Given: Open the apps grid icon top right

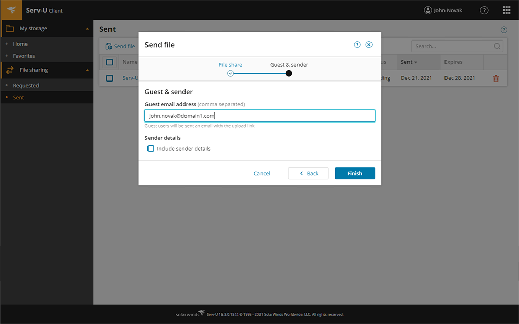Looking at the screenshot, I should 506,10.
